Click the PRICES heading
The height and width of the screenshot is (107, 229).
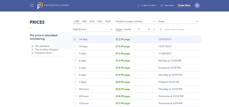(37, 22)
